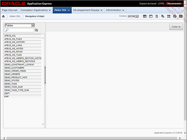Select the DEPT table

(x=22, y=93)
